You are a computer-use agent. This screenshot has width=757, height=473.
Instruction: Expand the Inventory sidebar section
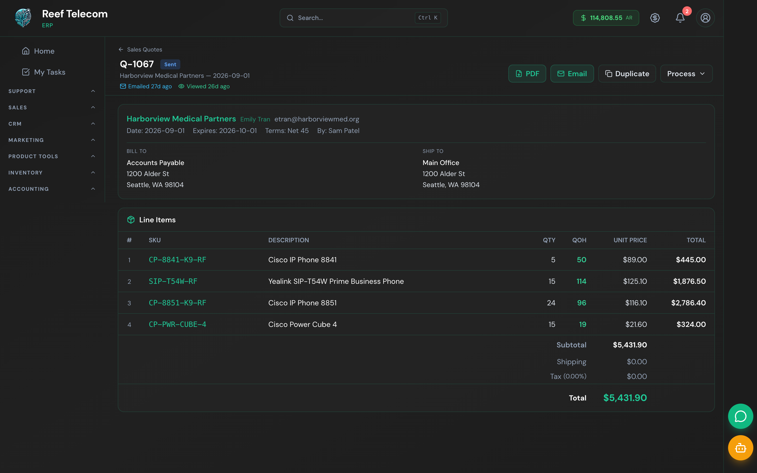click(52, 172)
